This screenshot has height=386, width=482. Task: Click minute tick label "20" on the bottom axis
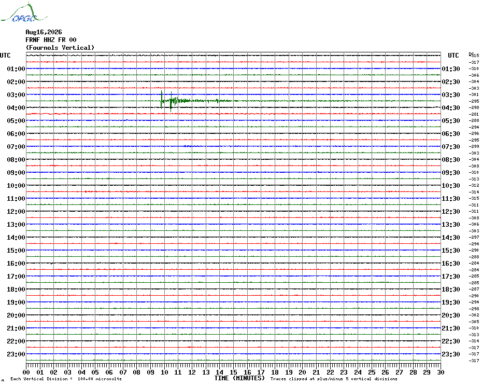tap(303, 372)
